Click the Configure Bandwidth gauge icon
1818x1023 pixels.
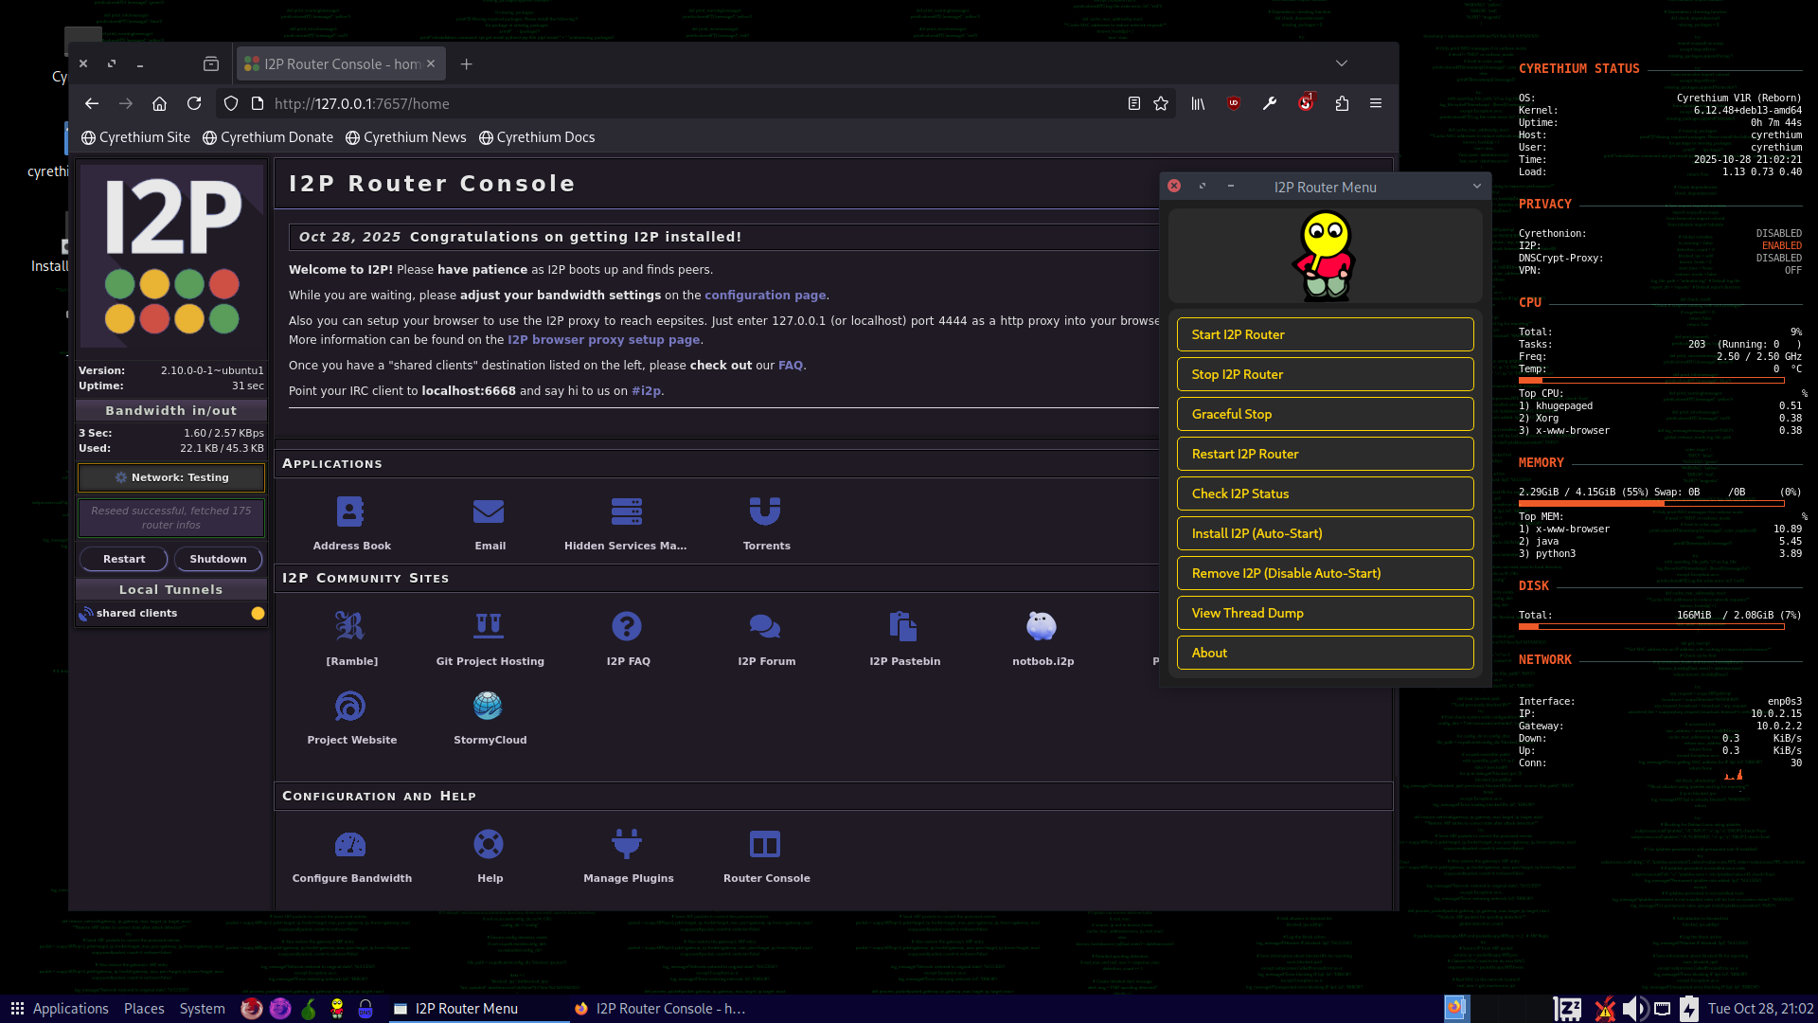click(x=350, y=845)
